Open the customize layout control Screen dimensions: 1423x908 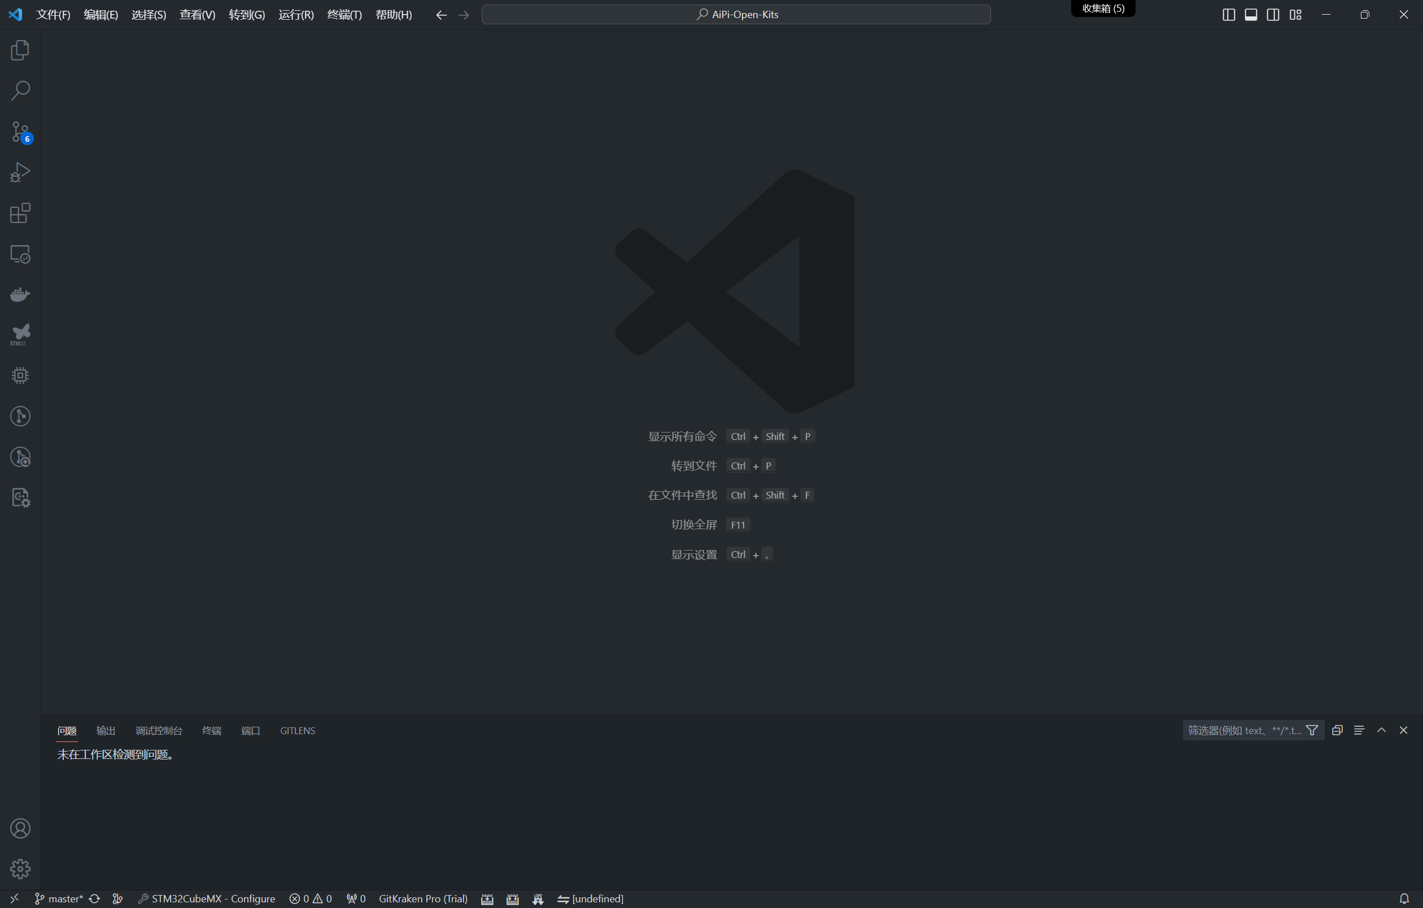click(1295, 15)
